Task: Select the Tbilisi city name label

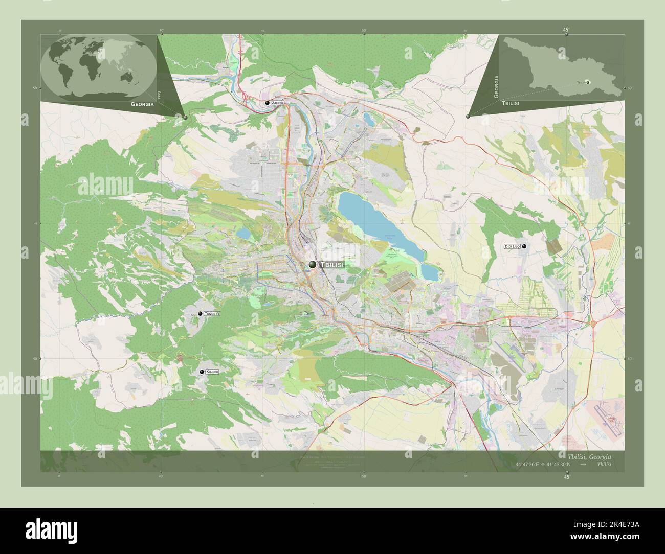Action: pos(332,265)
